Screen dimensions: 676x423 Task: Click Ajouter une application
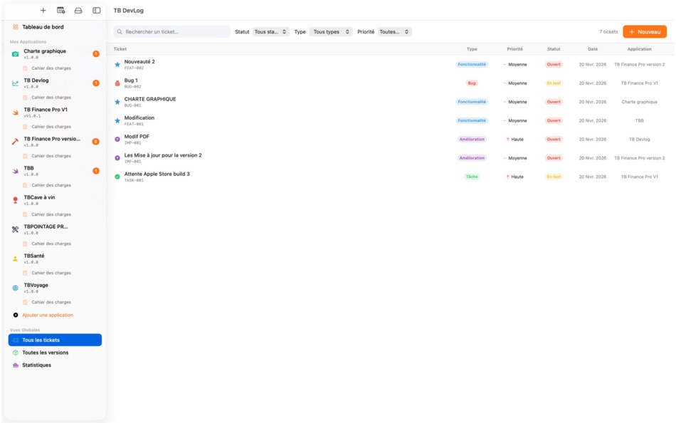48,315
